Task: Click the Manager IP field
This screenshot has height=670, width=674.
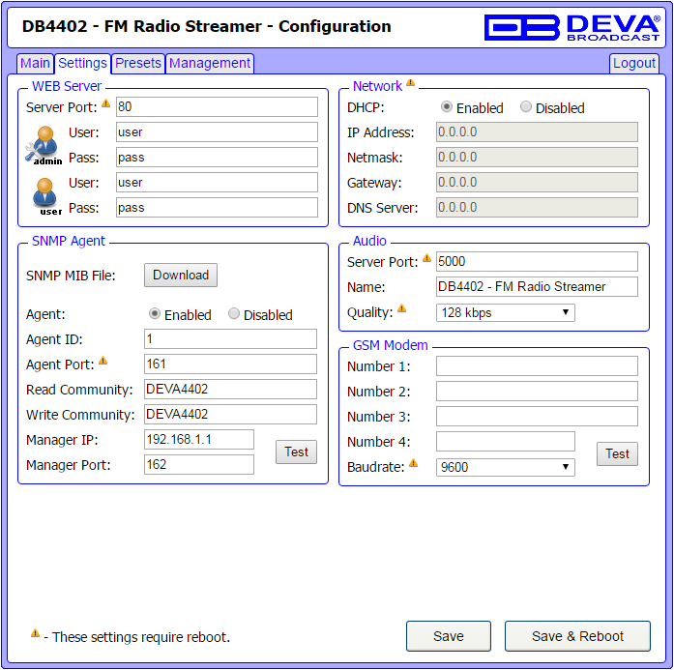Action: (x=199, y=440)
